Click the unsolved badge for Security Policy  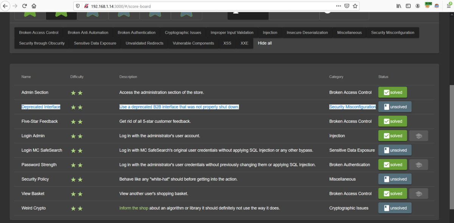coord(395,179)
